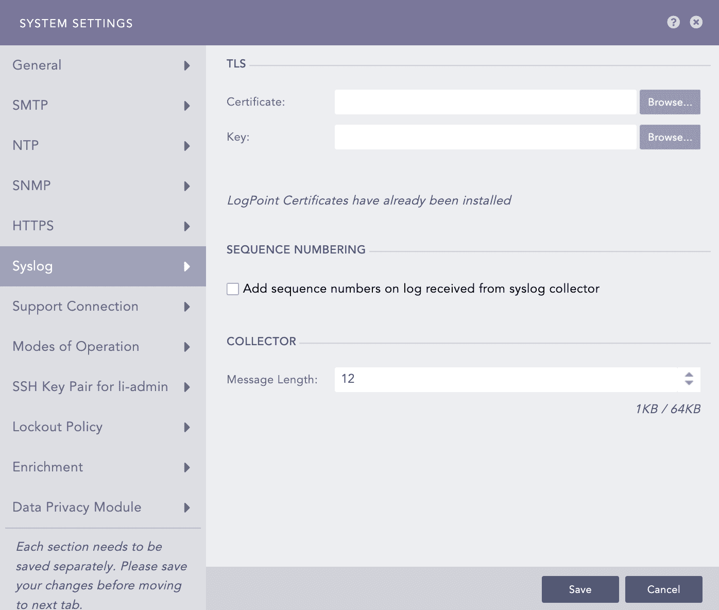
Task: Close the System Settings dialog
Action: coord(696,22)
